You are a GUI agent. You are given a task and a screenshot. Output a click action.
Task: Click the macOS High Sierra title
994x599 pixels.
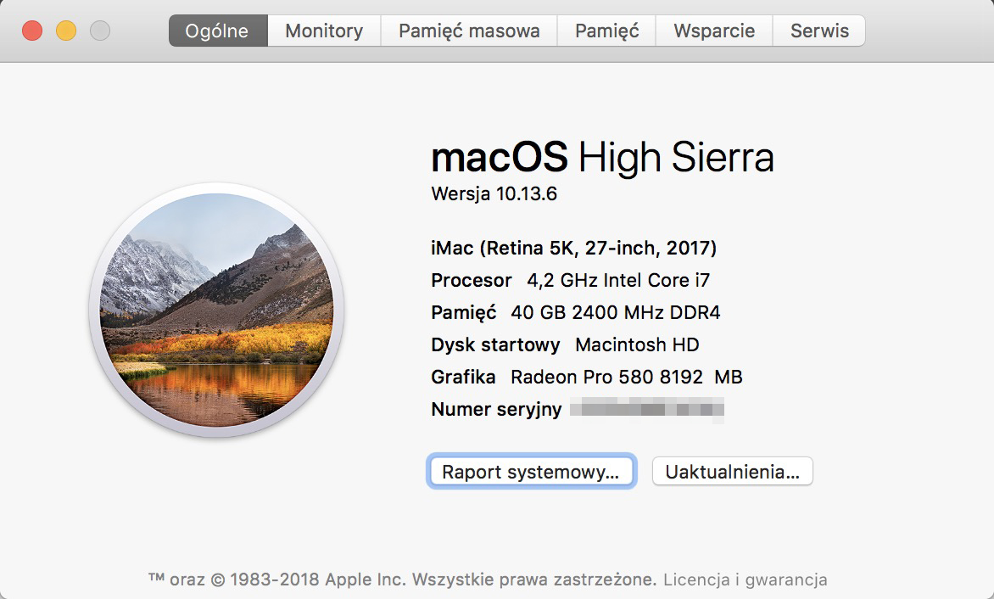coord(602,158)
